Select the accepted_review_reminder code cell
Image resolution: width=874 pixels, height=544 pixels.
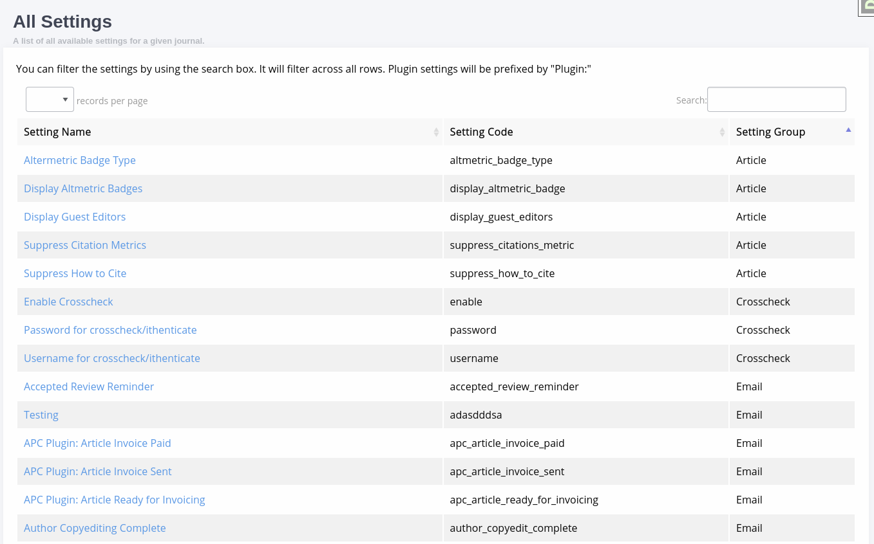pos(586,386)
